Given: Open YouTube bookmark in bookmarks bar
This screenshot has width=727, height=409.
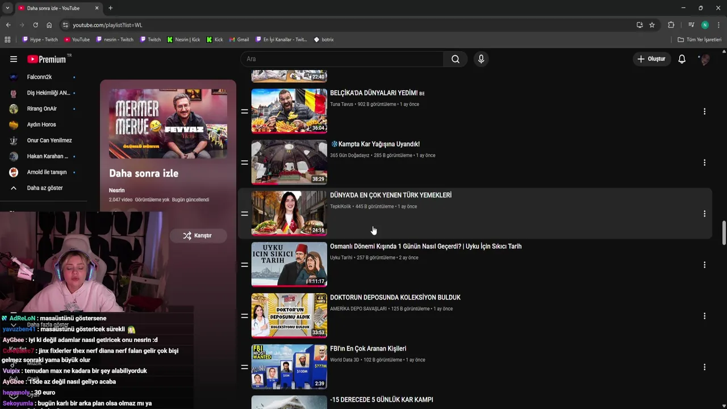Looking at the screenshot, I should [77, 40].
